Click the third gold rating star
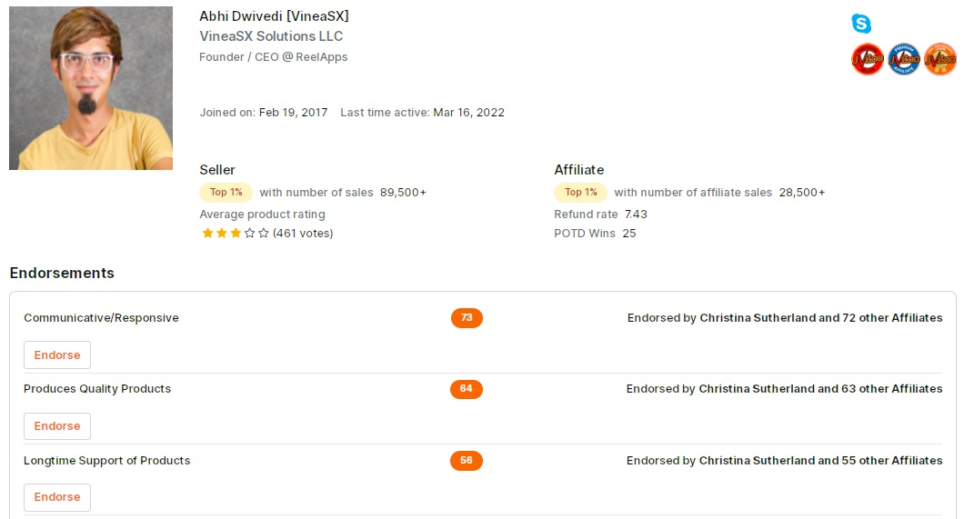This screenshot has width=964, height=519. (x=236, y=234)
